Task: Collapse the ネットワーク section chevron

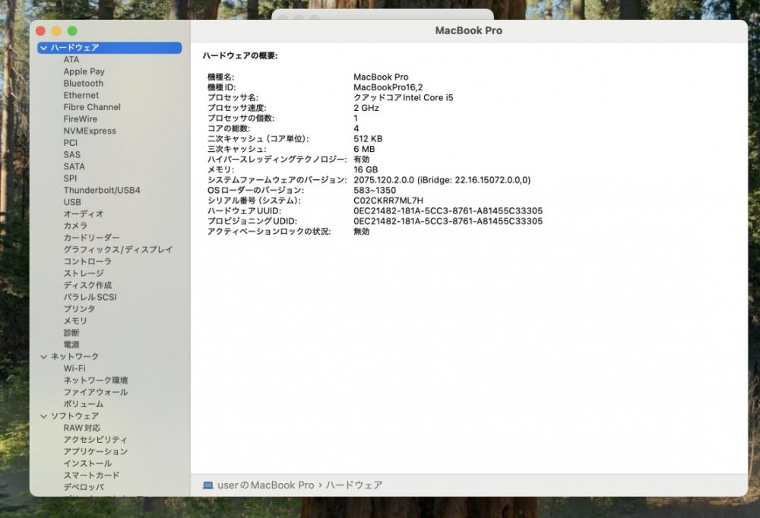Action: click(44, 357)
